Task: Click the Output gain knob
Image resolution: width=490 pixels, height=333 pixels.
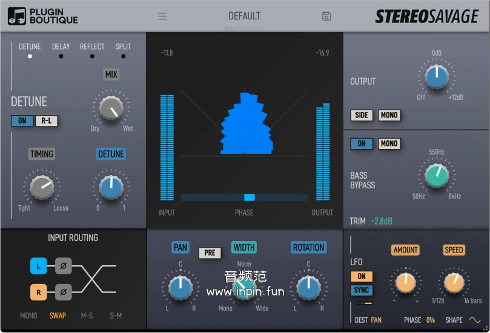Action: (437, 76)
